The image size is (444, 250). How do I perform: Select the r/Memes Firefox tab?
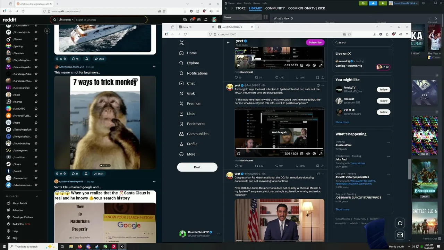tap(34, 4)
